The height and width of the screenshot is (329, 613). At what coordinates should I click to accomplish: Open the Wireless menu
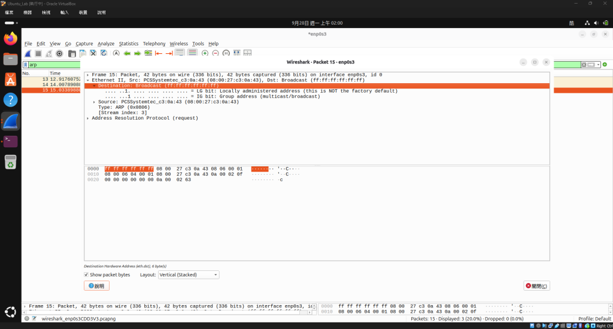[x=178, y=44]
